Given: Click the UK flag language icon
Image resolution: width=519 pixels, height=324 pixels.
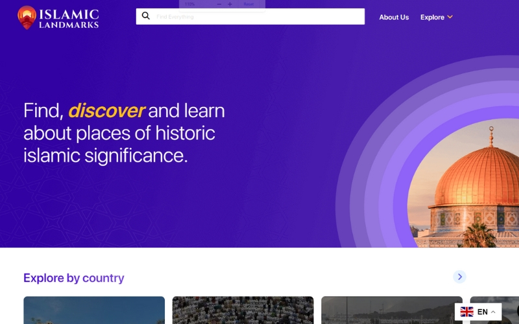Looking at the screenshot, I should coord(466,312).
